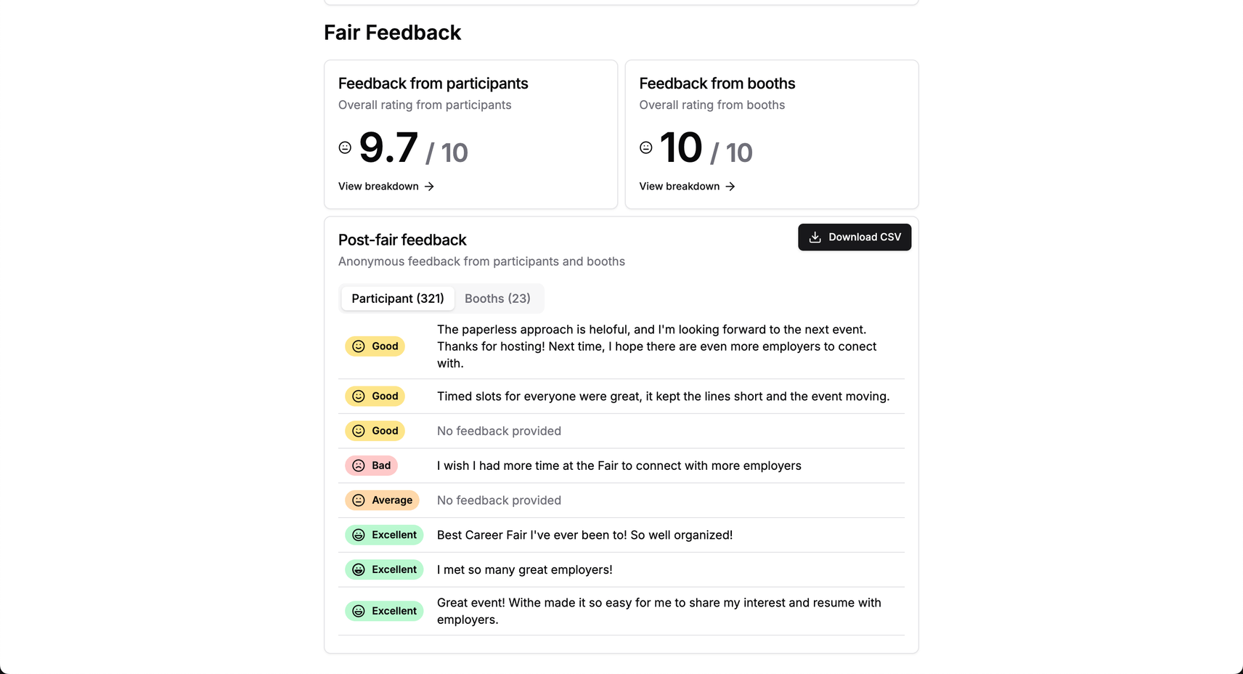Click the download icon in Download CSV
The image size is (1243, 674).
(x=815, y=237)
